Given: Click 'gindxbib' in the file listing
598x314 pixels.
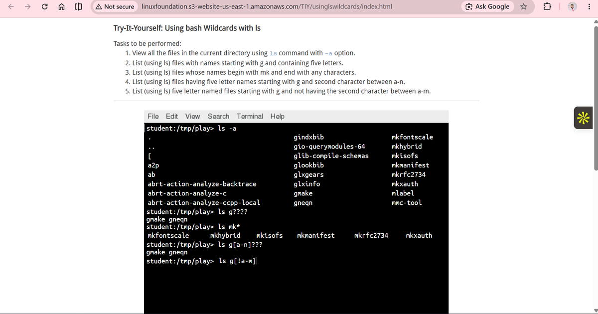Looking at the screenshot, I should tap(308, 137).
